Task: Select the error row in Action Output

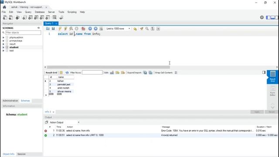Action: [161, 131]
